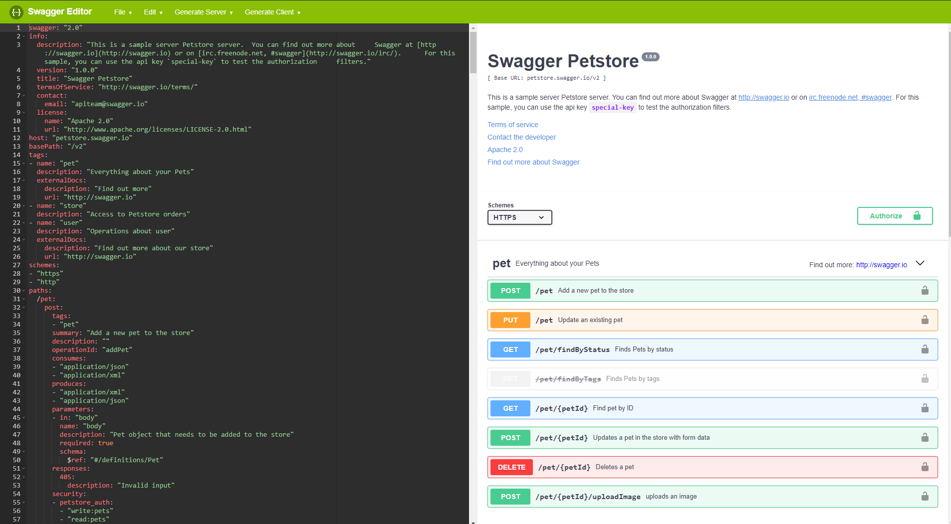Click the Swagger Petstore title heading
Screen dimensions: 951x524
click(x=563, y=61)
